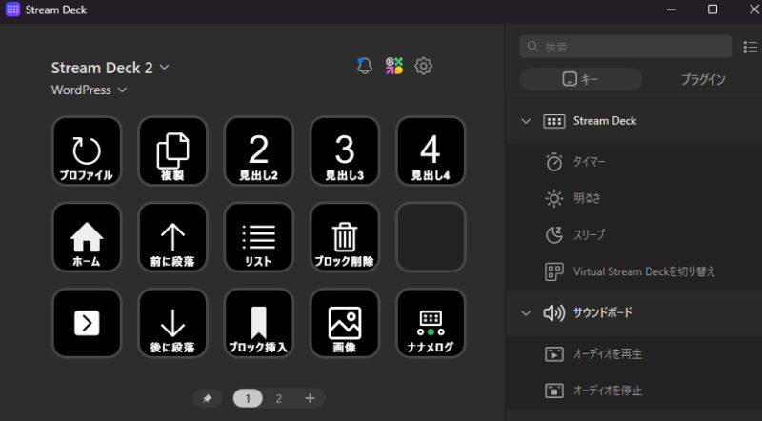Screen dimensions: 762x421
Task: Collapse the サウンドボード category
Action: click(x=526, y=313)
